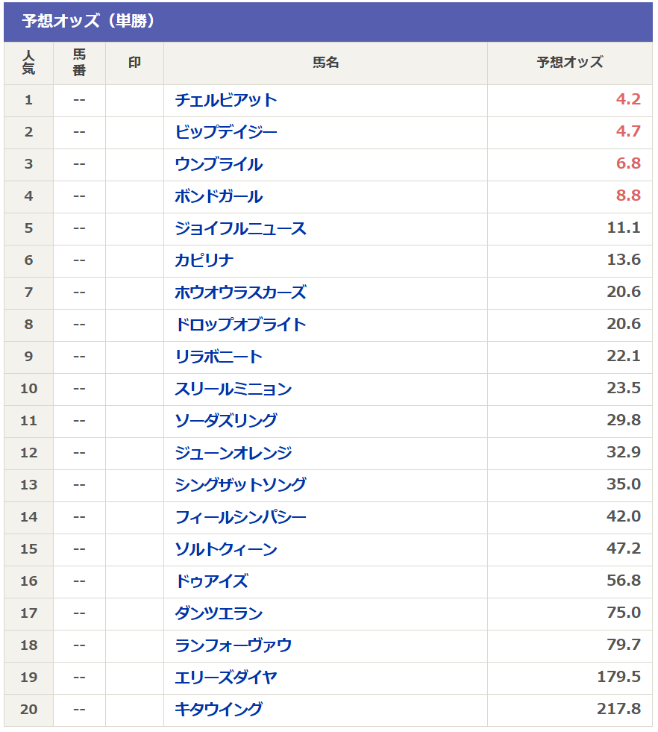Viewport: 658px width, 732px height.
Task: Select the ウンブライル horse link
Action: click(x=218, y=164)
